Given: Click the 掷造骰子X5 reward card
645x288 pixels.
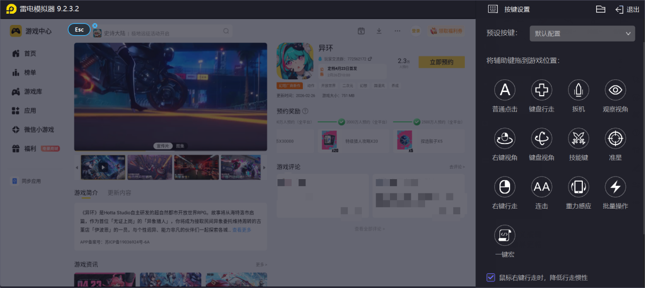Looking at the screenshot, I should 428,141.
